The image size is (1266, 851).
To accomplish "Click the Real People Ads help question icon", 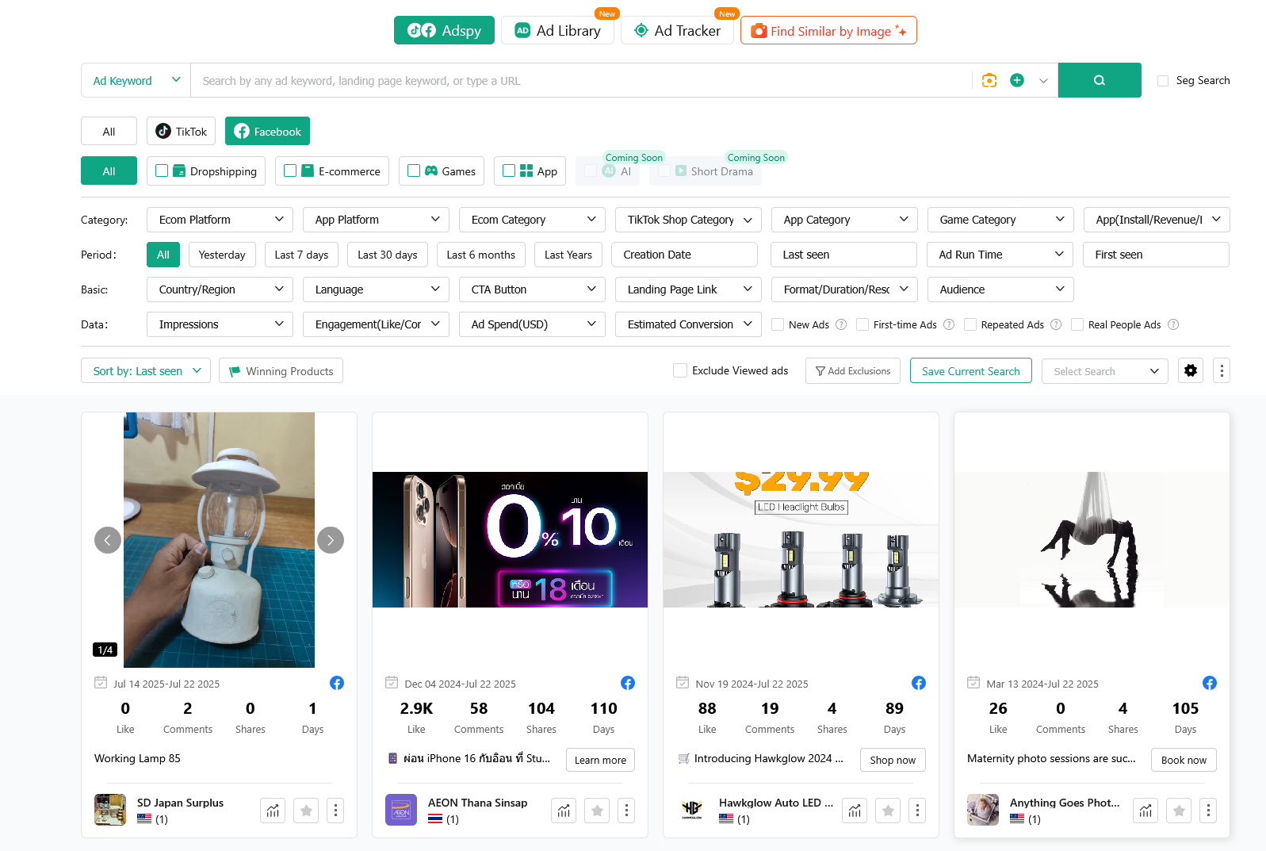I will point(1173,324).
